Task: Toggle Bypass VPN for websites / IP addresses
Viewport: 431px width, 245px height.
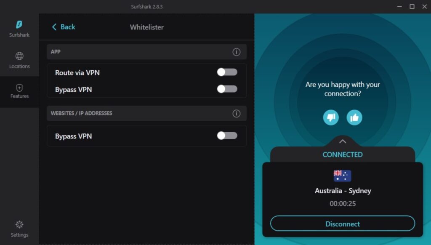Action: (x=227, y=136)
